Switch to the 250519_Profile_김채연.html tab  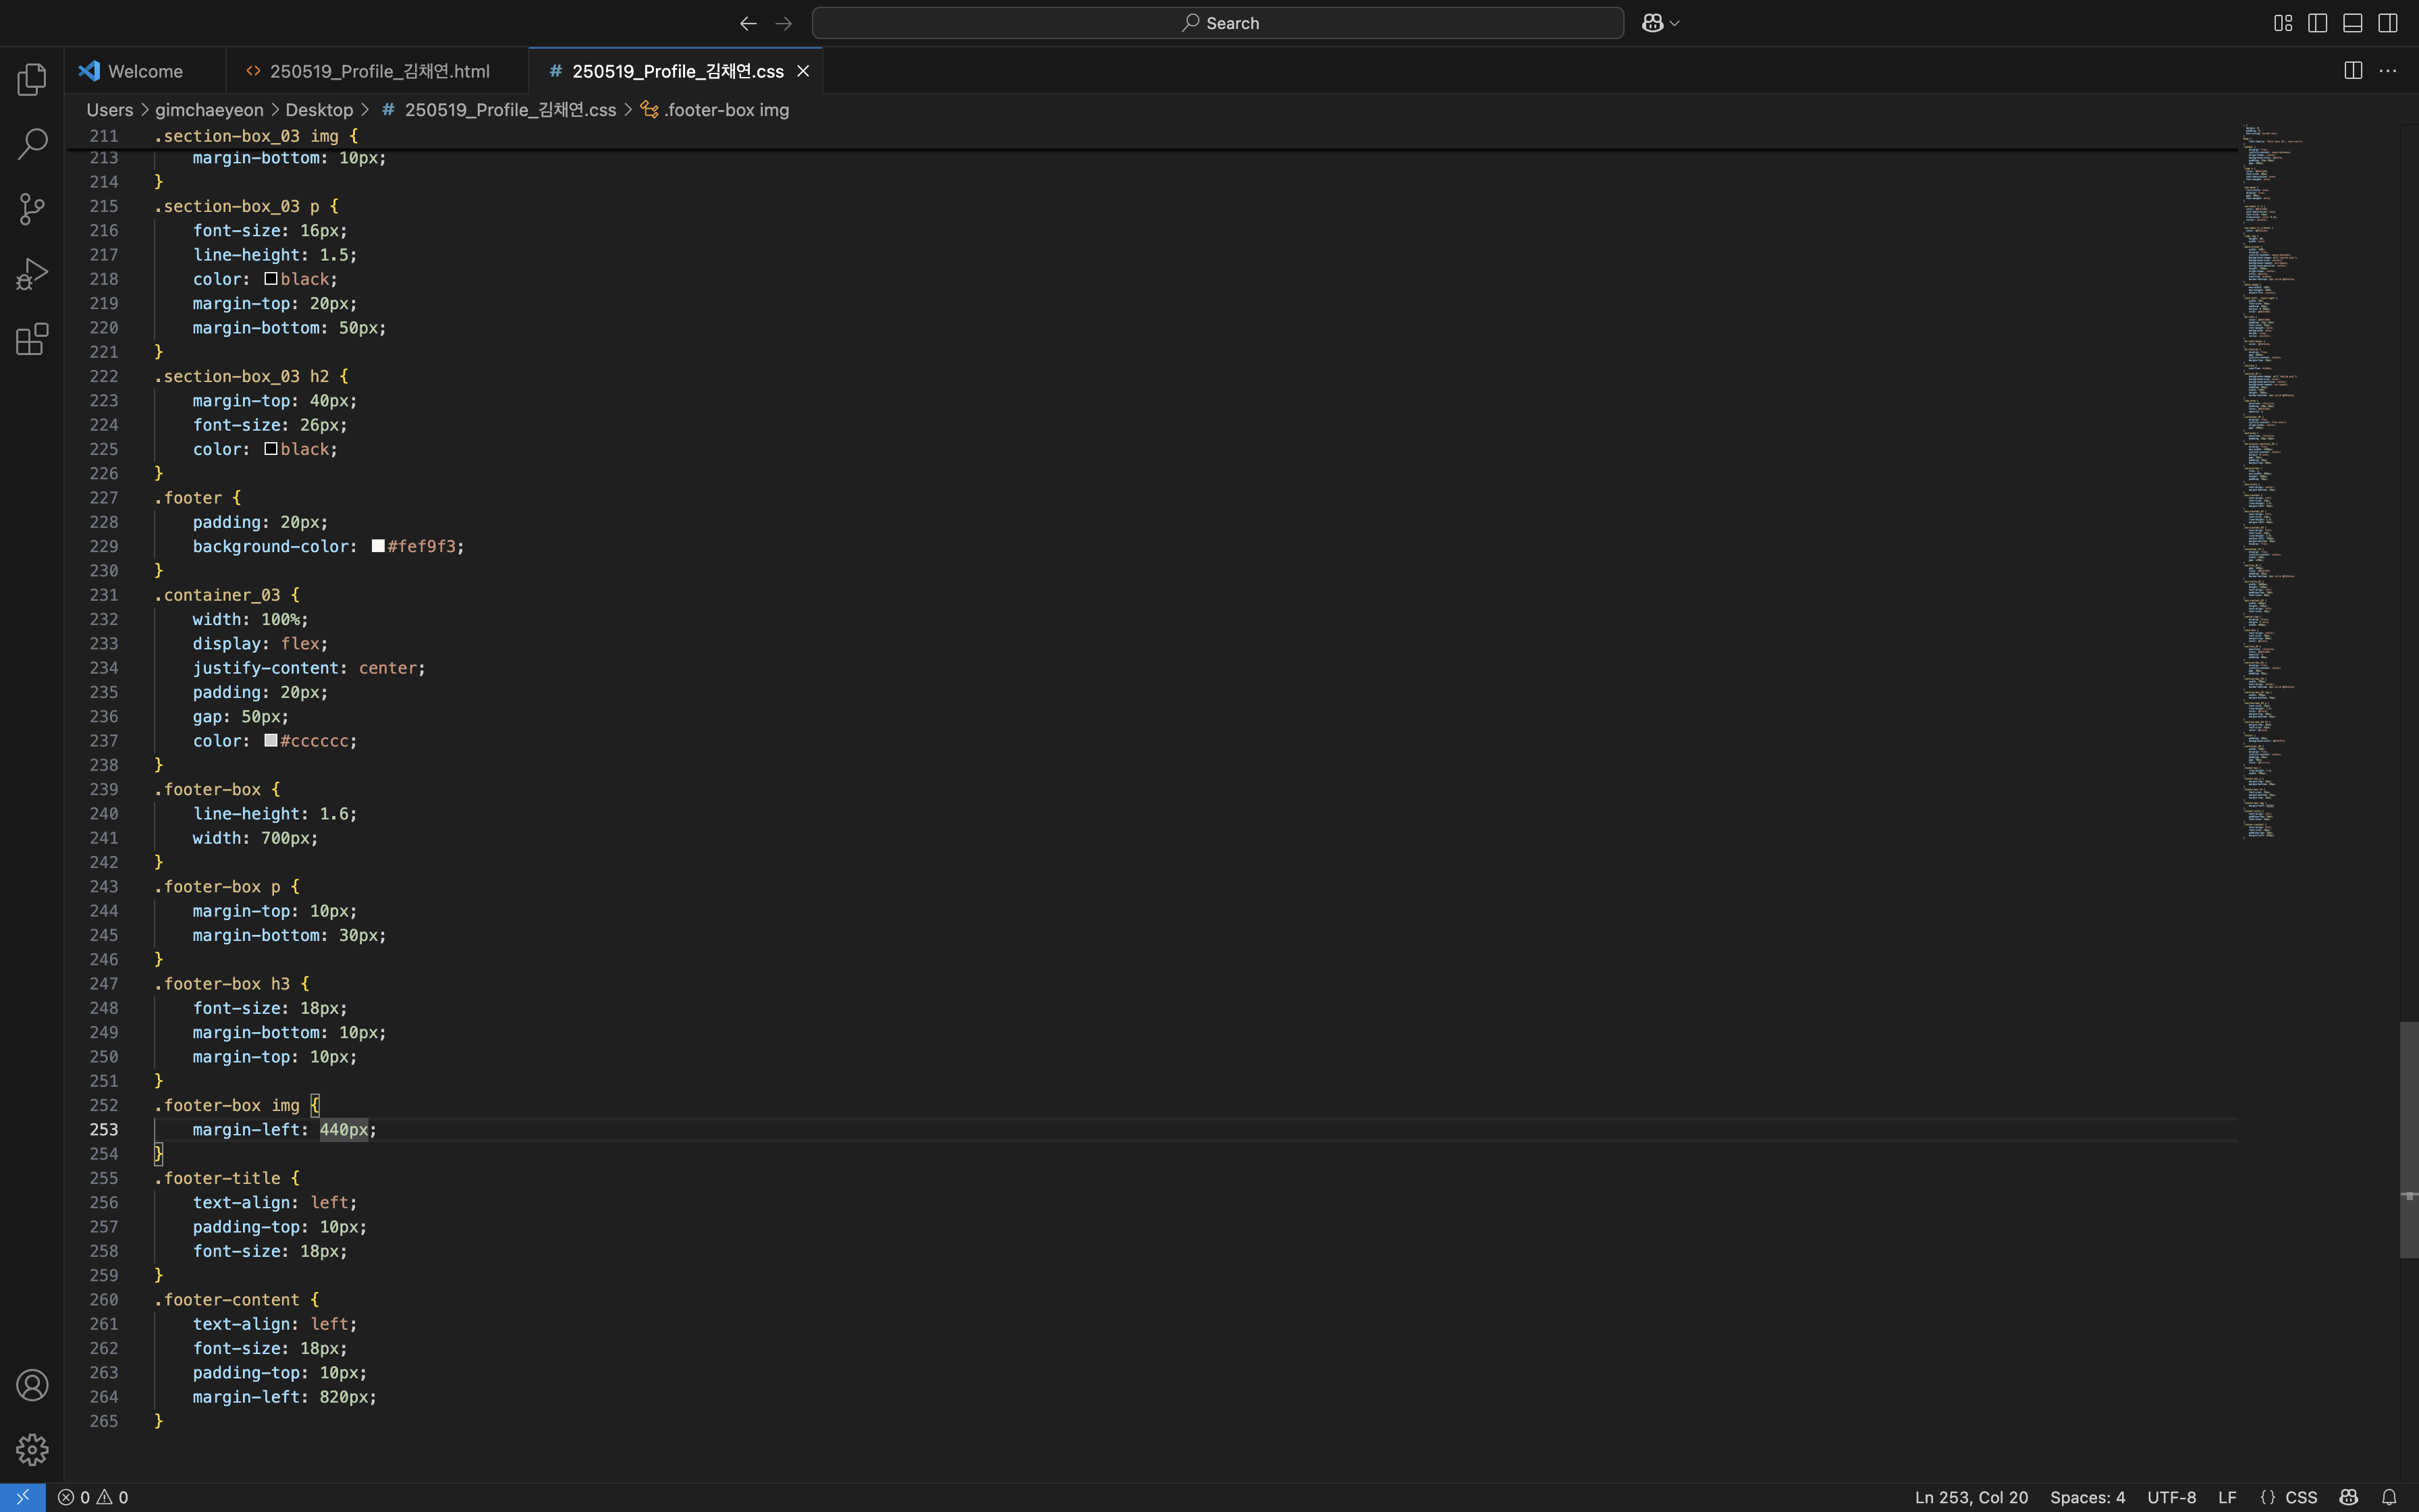pyautogui.click(x=378, y=71)
